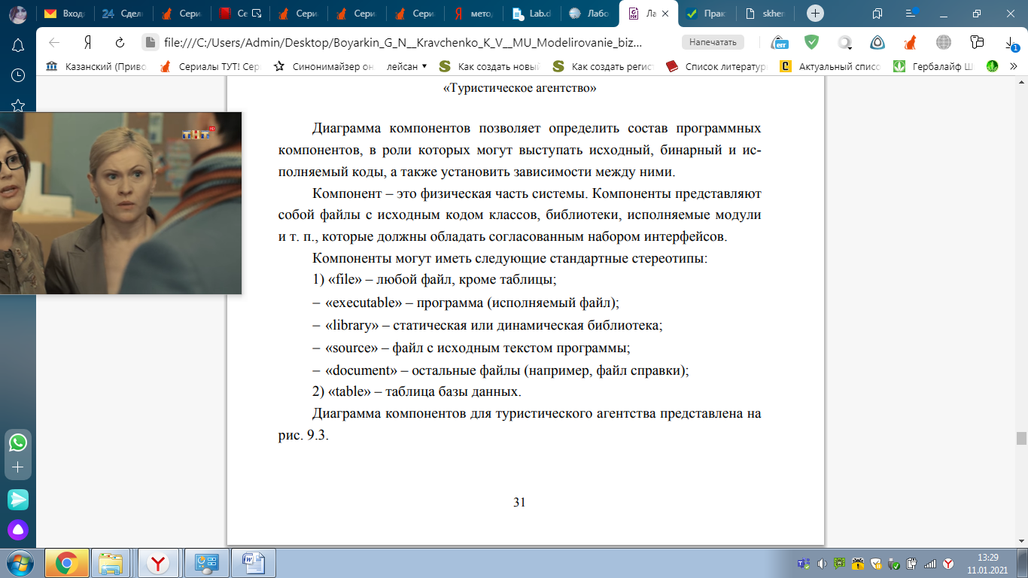Click page number 31

(x=519, y=502)
